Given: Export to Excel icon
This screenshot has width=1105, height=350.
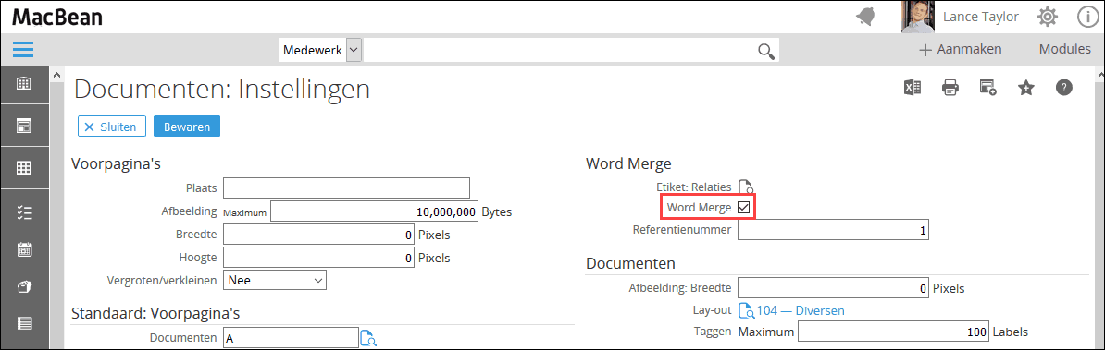Looking at the screenshot, I should (913, 88).
